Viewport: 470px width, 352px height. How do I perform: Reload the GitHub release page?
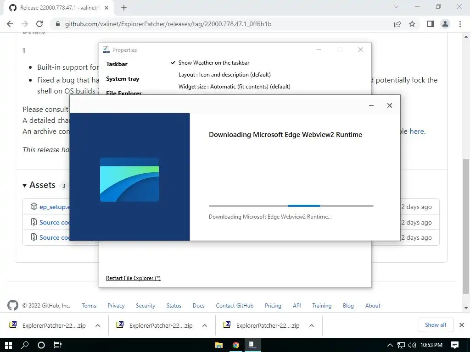39,24
